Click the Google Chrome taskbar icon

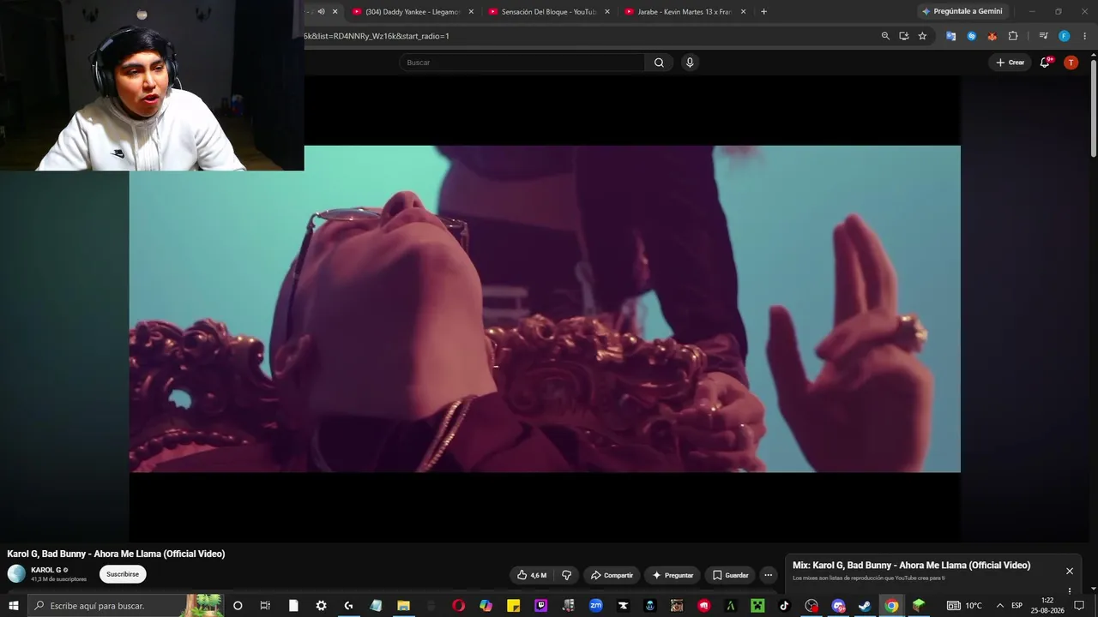(x=892, y=606)
